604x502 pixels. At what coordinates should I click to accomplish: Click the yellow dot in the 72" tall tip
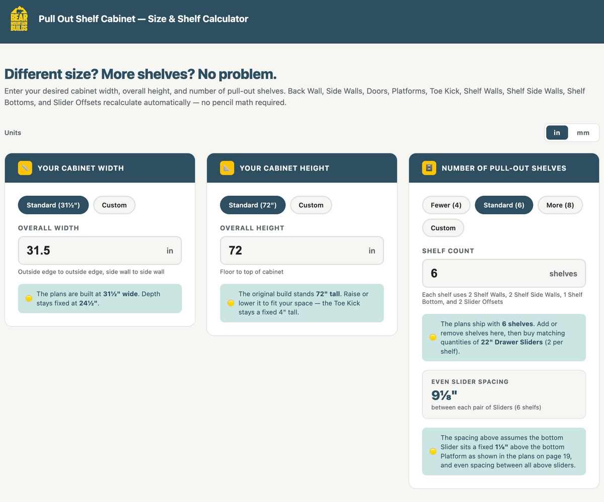click(231, 303)
